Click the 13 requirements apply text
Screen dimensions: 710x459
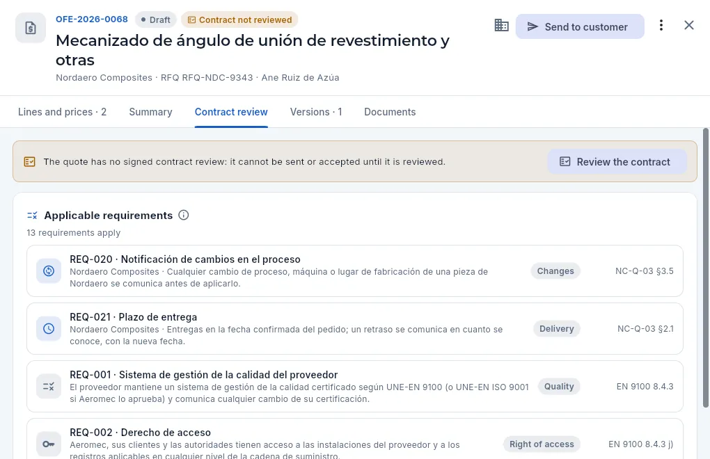click(x=73, y=232)
